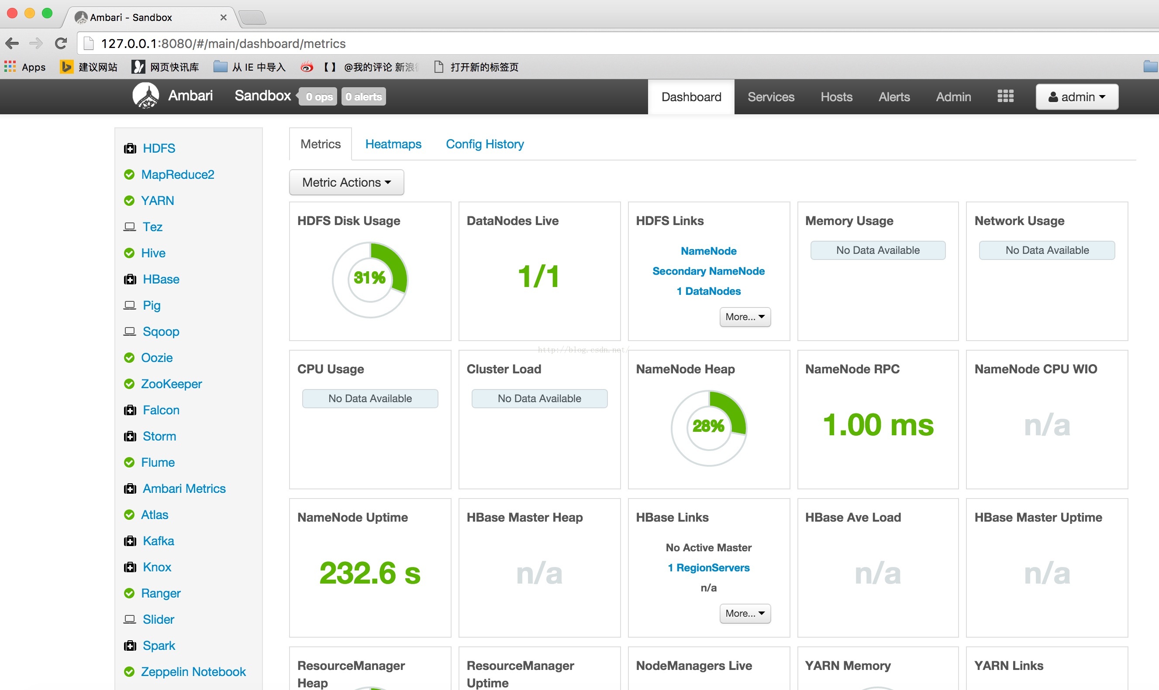Click Oozie green check status icon
This screenshot has width=1159, height=690.
click(129, 358)
